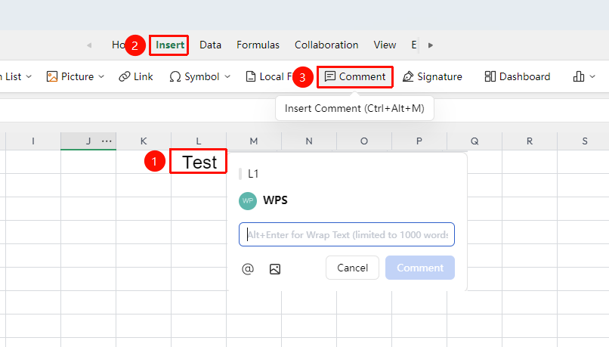Open the View tab
Image resolution: width=609 pixels, height=347 pixels.
(385, 45)
